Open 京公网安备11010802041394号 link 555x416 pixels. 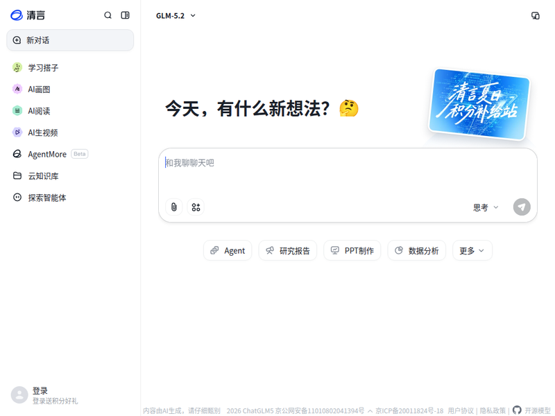(x=320, y=410)
